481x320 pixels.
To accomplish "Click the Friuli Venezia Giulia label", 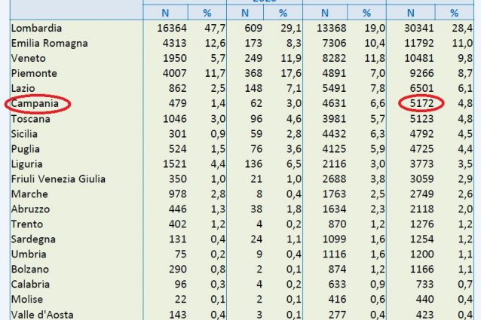I will pyautogui.click(x=58, y=178).
